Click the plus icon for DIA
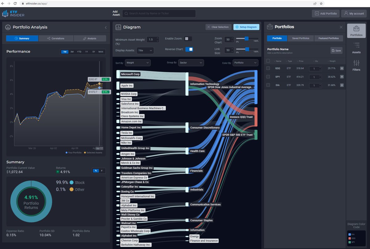 (342, 85)
